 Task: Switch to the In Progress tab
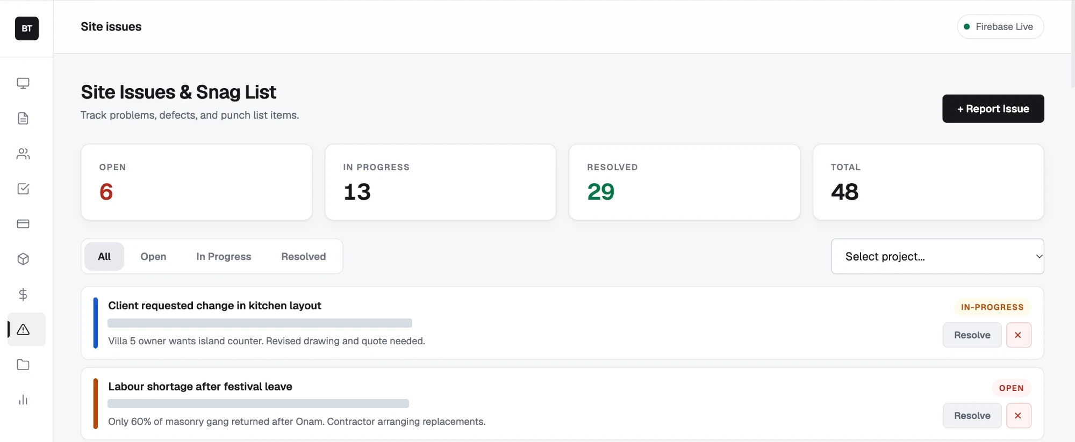[224, 256]
